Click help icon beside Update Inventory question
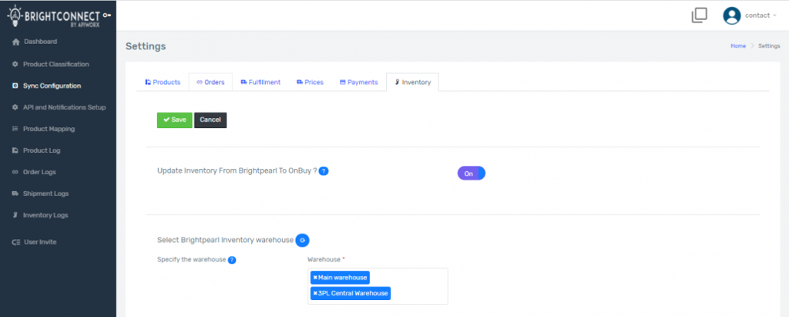789x317 pixels. point(324,171)
